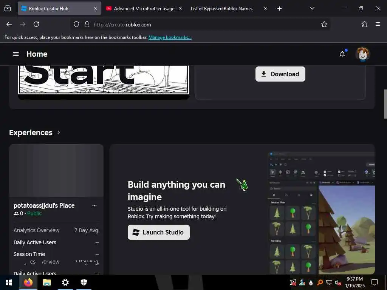Open the user avatar profile menu

(x=362, y=54)
